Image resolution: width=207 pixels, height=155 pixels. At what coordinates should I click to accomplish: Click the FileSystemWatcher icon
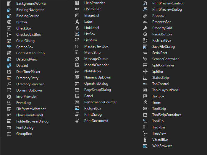(x=9, y=109)
